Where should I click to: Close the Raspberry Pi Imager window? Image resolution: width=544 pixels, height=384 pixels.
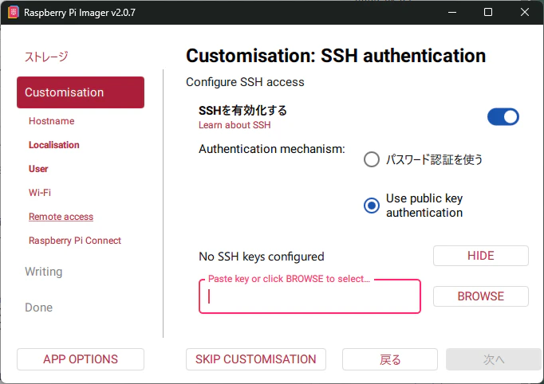click(x=525, y=12)
